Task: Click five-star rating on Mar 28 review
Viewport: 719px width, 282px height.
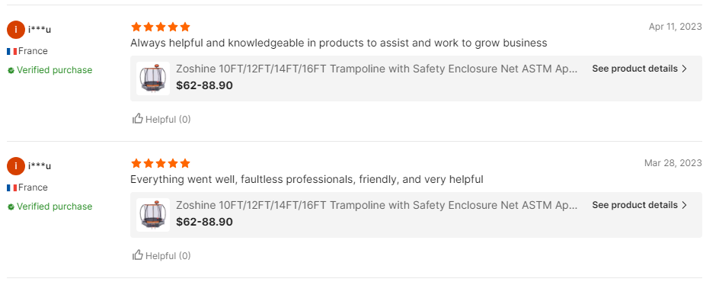Action: pyautogui.click(x=161, y=163)
